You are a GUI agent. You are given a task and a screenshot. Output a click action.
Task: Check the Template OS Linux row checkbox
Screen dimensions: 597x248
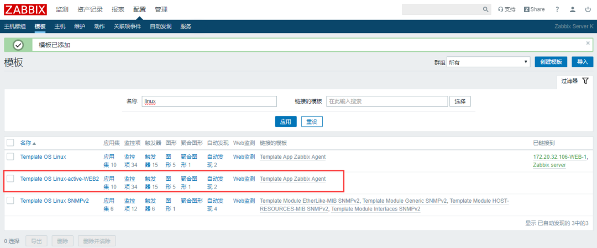[x=11, y=157]
